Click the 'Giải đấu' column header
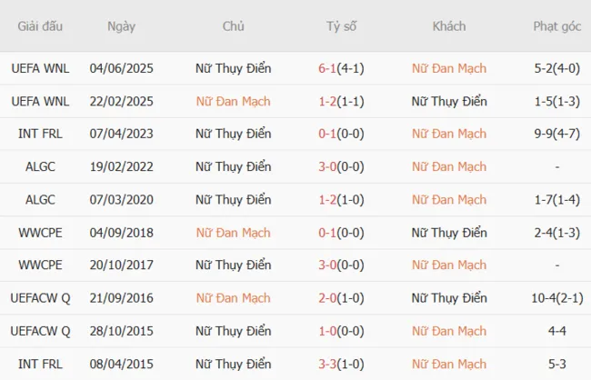The width and height of the screenshot is (591, 380). (40, 26)
